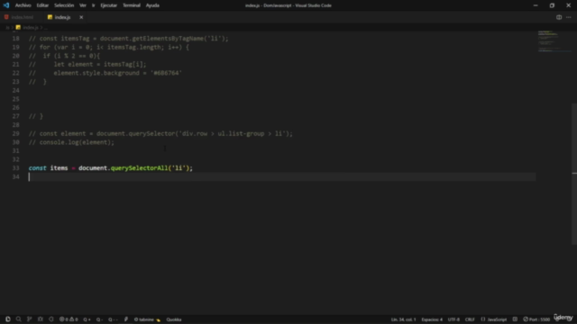Click the Split Editor icon
This screenshot has width=577, height=324.
pyautogui.click(x=559, y=17)
